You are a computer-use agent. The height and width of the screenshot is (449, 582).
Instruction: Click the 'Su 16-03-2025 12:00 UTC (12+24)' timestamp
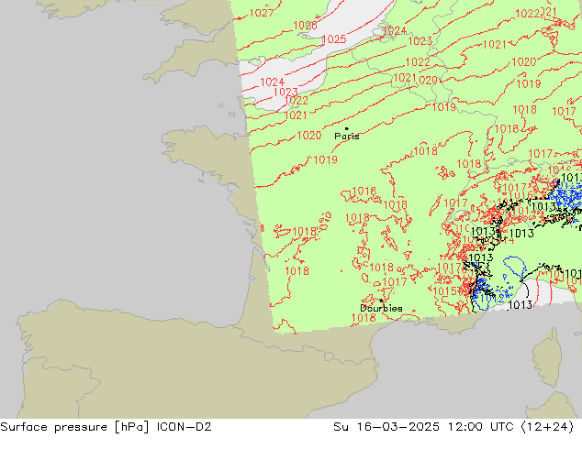(x=453, y=427)
